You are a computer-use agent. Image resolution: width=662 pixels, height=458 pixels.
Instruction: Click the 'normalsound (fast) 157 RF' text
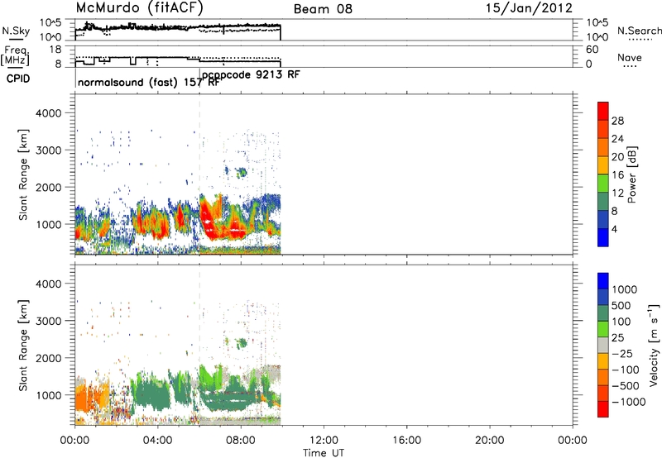pos(149,82)
